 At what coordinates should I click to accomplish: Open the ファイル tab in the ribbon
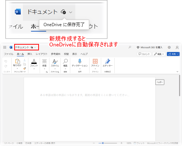coord(9,54)
